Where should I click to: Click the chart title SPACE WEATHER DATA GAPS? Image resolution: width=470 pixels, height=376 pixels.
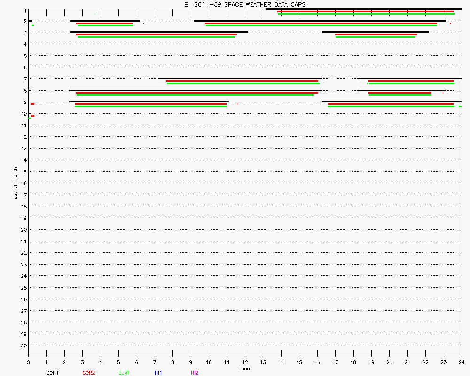tap(244, 4)
